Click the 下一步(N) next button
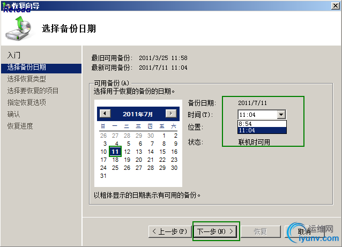This screenshot has height=247, width=342. coord(216,231)
